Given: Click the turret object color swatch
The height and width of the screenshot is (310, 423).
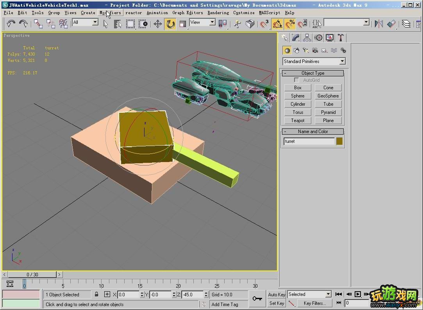Looking at the screenshot, I should 339,141.
